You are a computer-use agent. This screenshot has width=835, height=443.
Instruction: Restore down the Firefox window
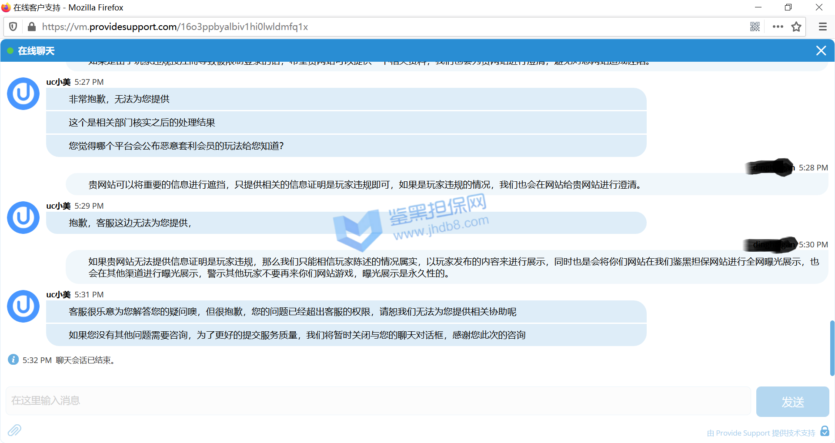pyautogui.click(x=788, y=7)
